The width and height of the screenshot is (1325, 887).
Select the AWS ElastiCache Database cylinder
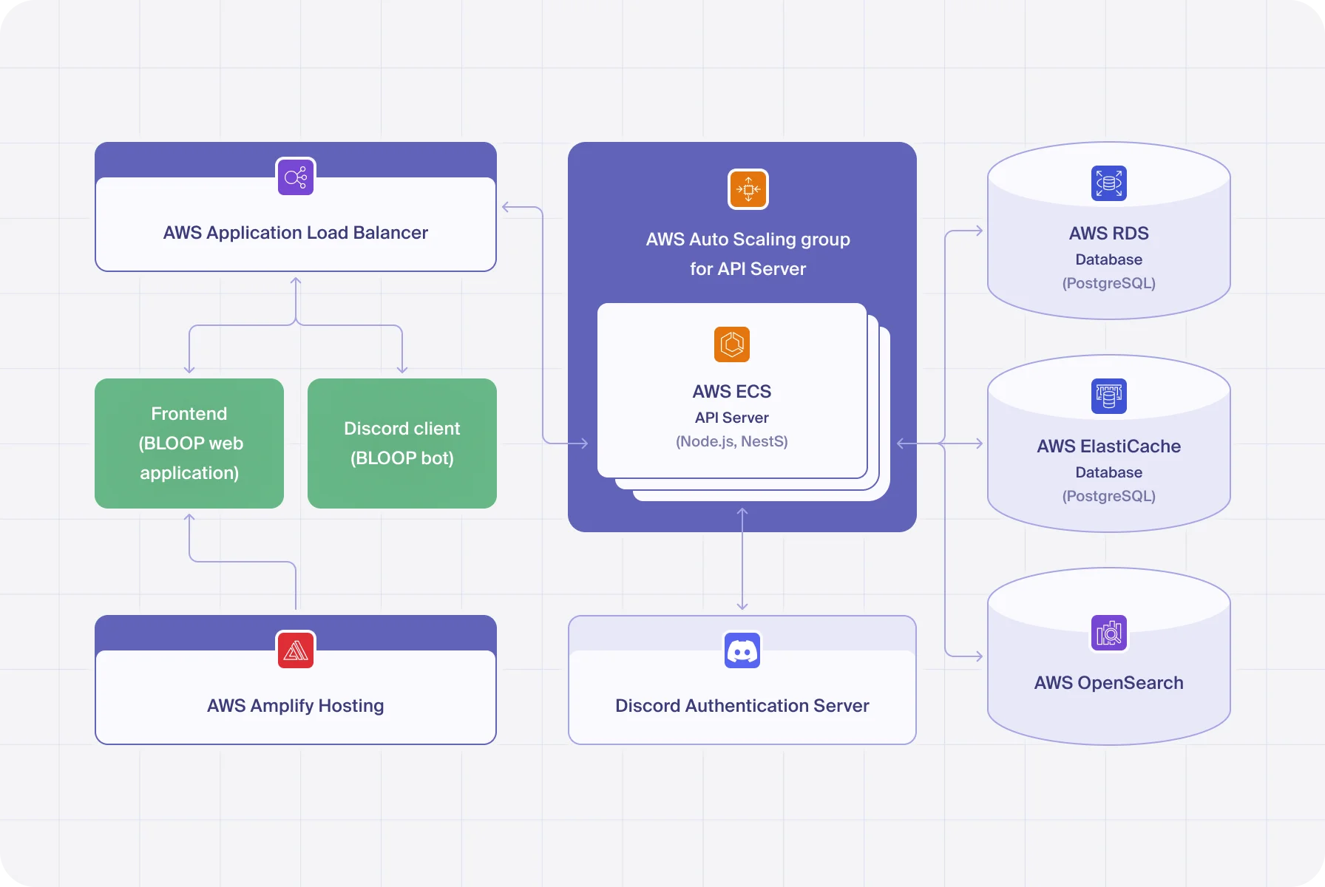coord(1108,443)
